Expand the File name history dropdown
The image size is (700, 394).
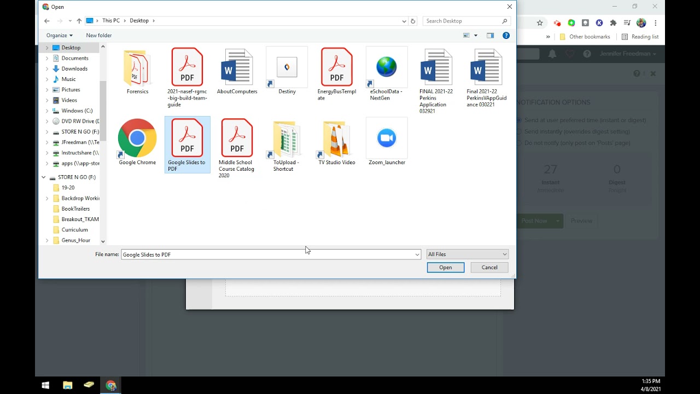pyautogui.click(x=417, y=254)
